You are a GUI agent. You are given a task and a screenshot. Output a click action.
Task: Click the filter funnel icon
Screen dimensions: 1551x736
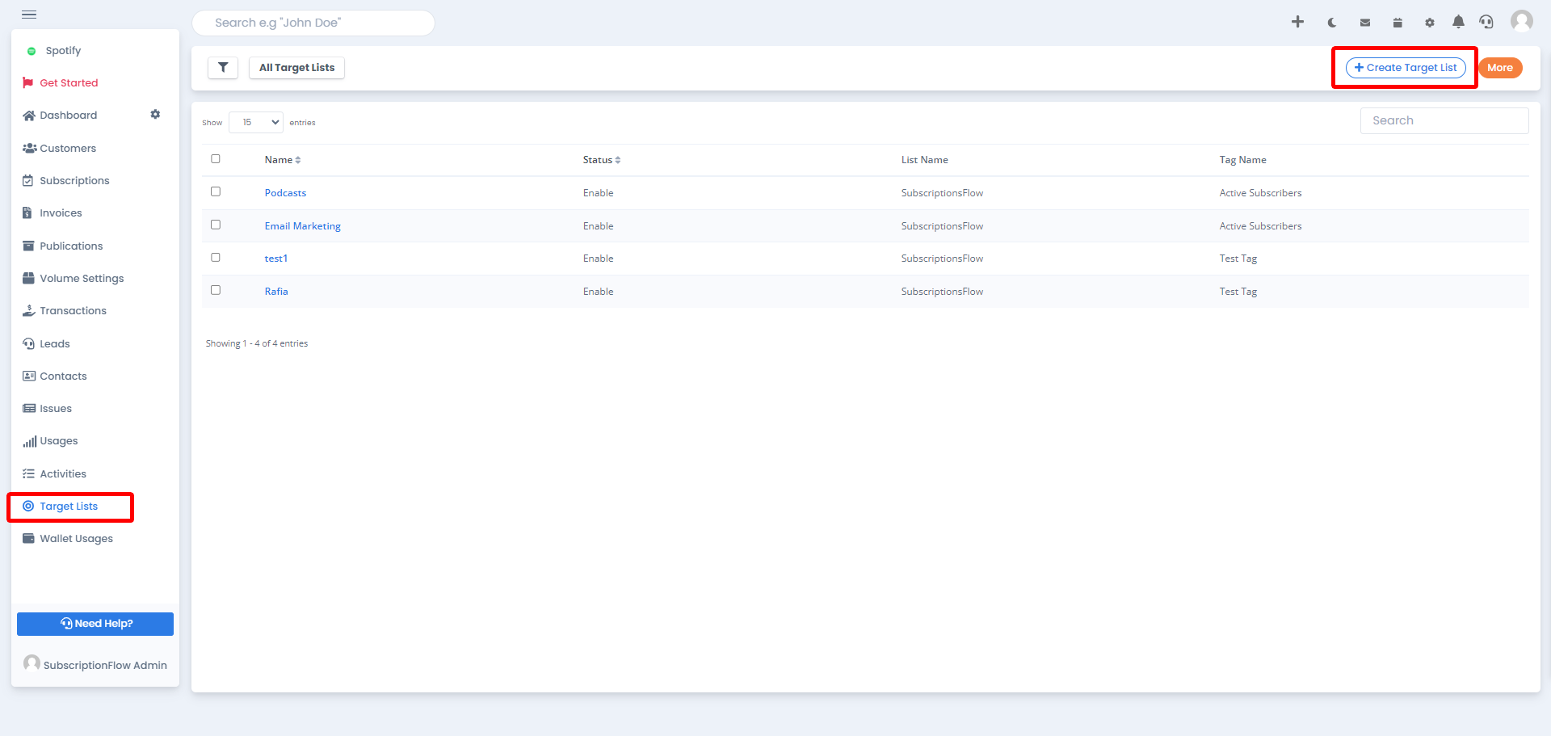pos(223,68)
